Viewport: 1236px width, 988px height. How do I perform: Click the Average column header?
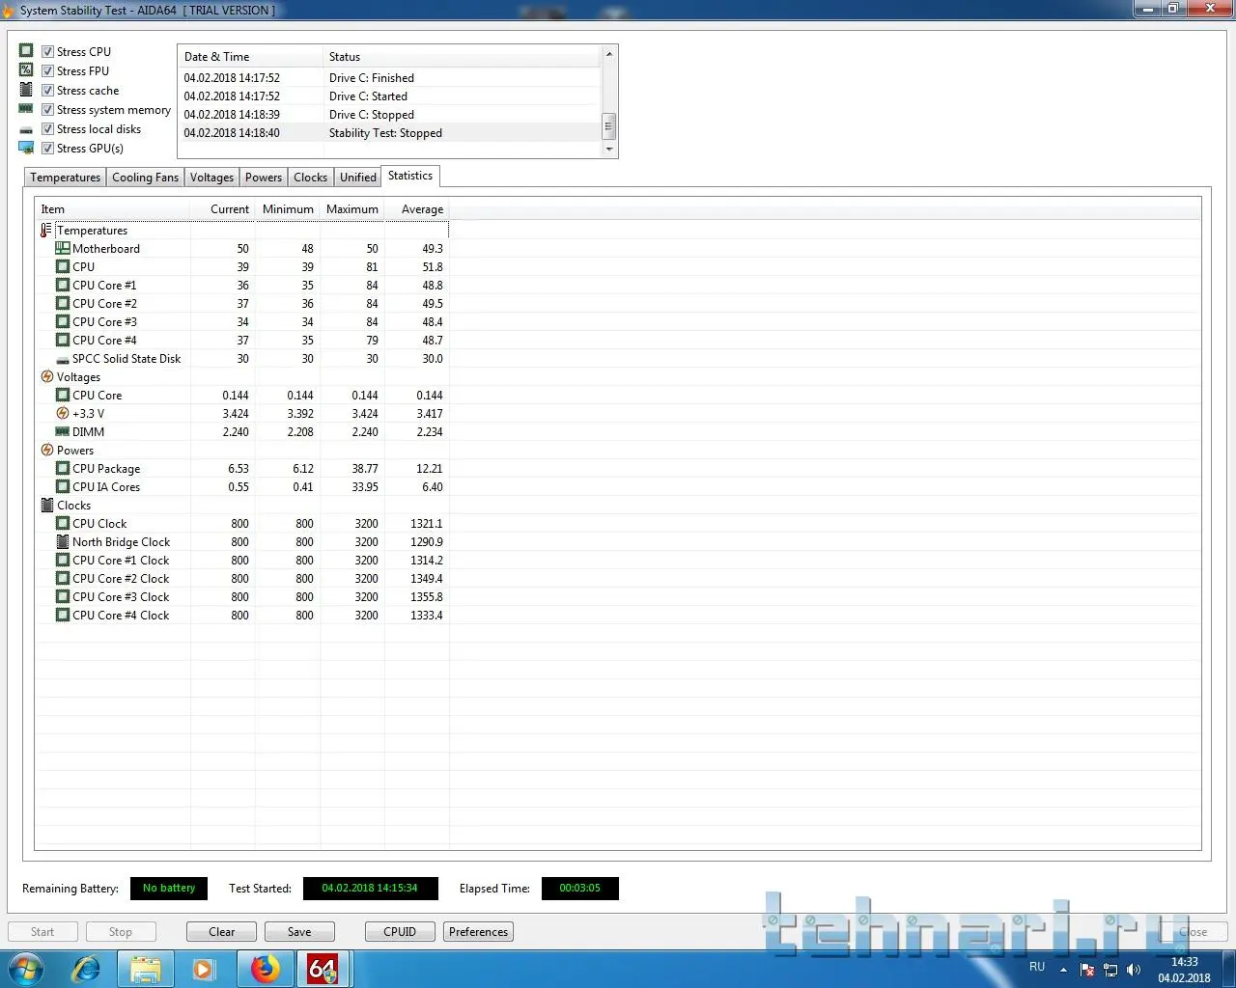(x=417, y=209)
